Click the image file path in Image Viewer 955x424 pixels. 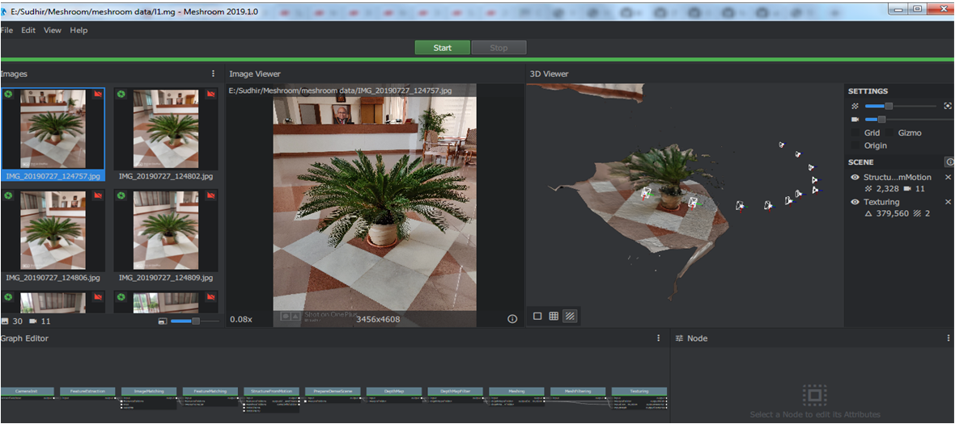[340, 90]
